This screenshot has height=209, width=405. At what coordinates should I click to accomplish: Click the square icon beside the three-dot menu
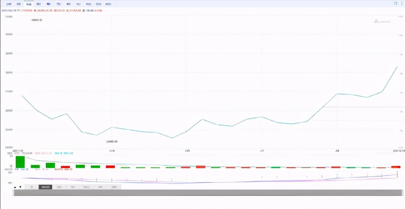[x=395, y=4]
